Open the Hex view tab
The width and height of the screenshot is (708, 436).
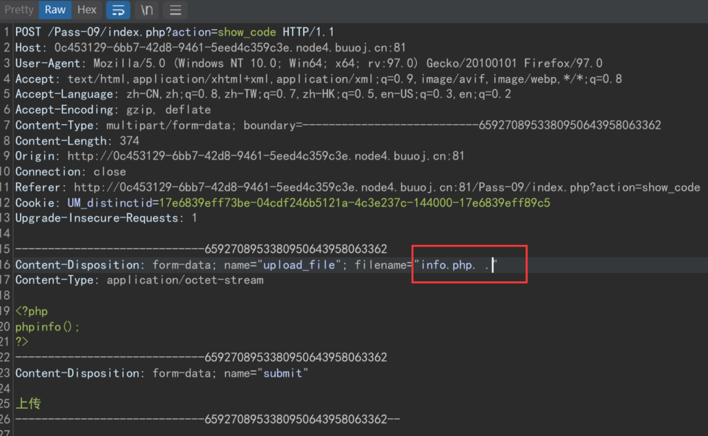87,9
